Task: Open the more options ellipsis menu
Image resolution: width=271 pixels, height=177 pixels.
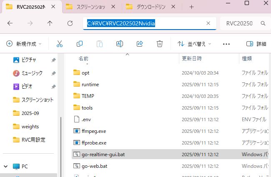Action: tap(226, 44)
